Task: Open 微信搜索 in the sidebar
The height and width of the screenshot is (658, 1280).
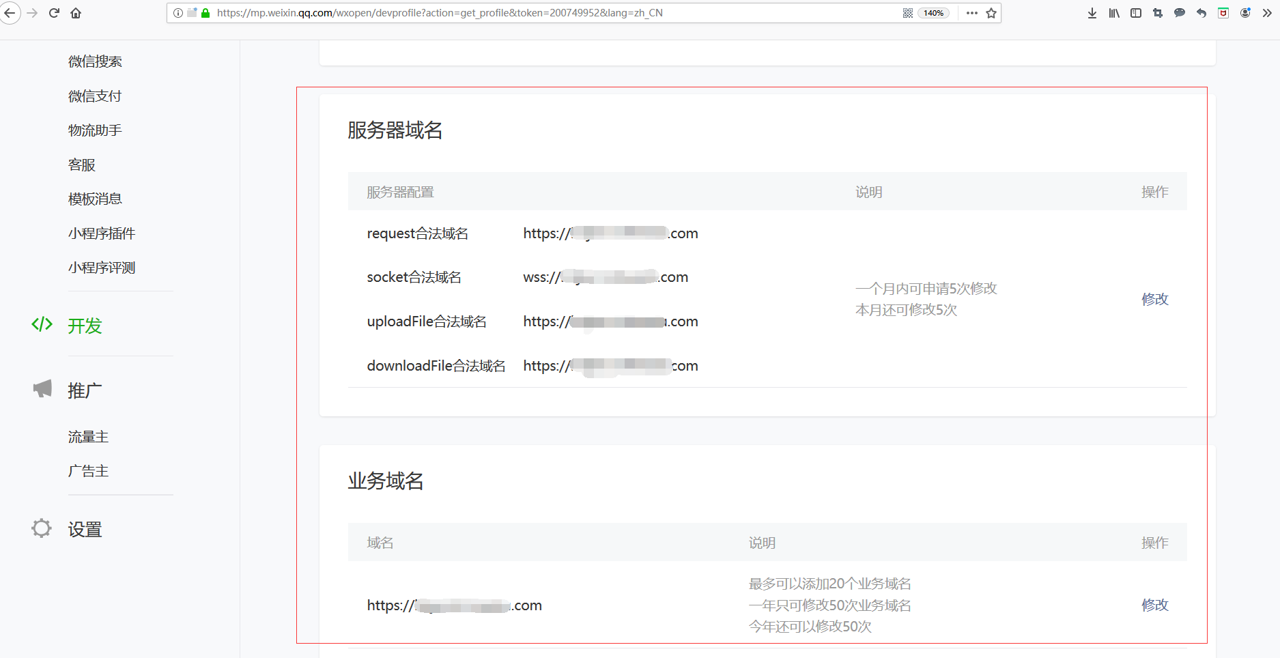Action: point(95,61)
